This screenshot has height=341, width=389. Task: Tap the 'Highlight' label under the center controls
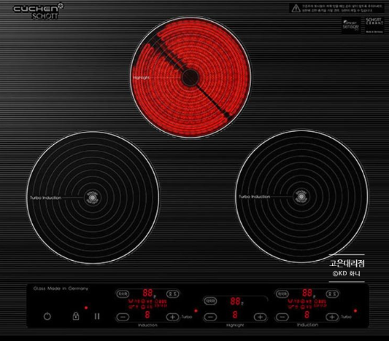point(235,325)
